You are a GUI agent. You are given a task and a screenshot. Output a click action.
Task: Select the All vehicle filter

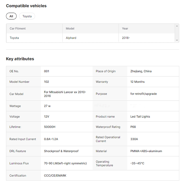pyautogui.click(x=11, y=16)
